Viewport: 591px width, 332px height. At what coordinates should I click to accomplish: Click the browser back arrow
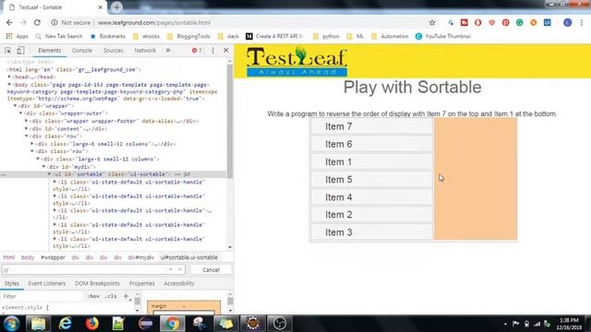9,22
